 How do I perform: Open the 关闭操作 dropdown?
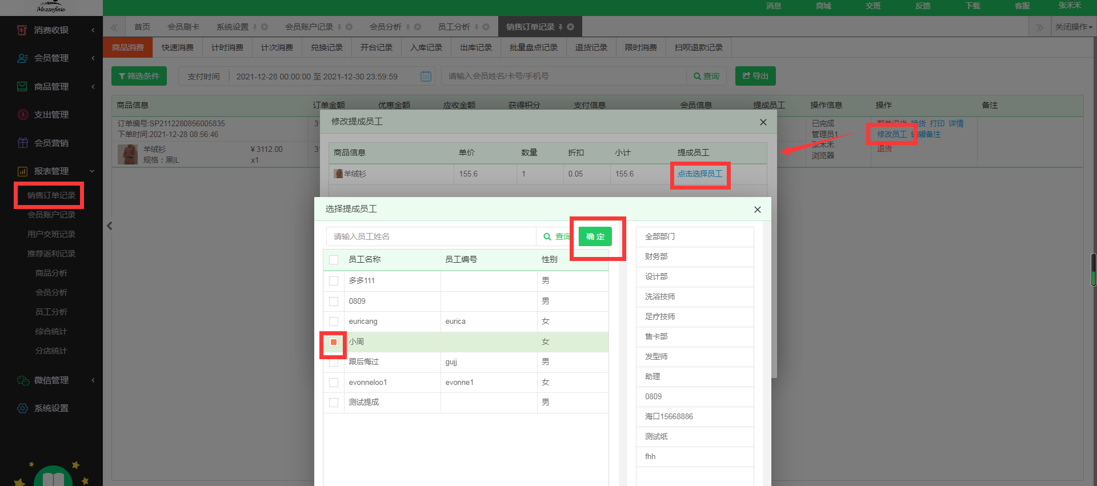(x=1073, y=27)
